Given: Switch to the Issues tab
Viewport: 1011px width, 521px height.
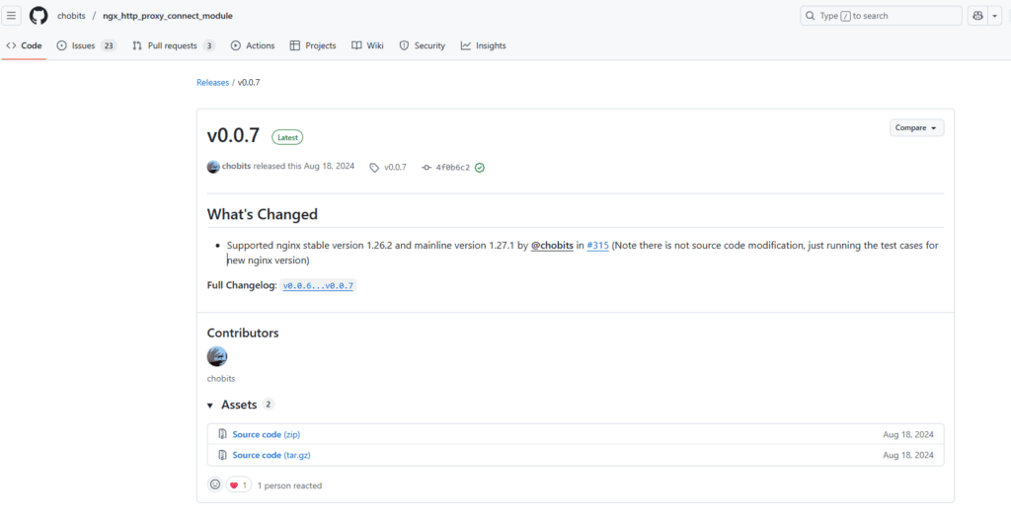Looking at the screenshot, I should (x=86, y=45).
